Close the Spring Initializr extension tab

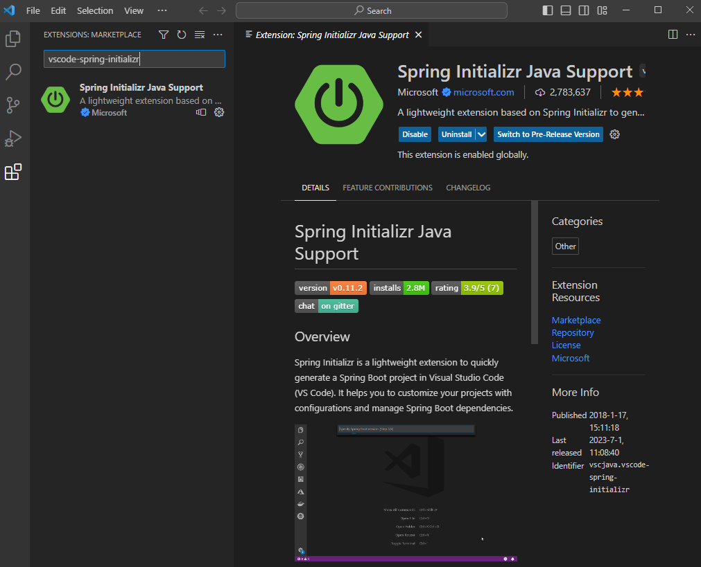[419, 35]
